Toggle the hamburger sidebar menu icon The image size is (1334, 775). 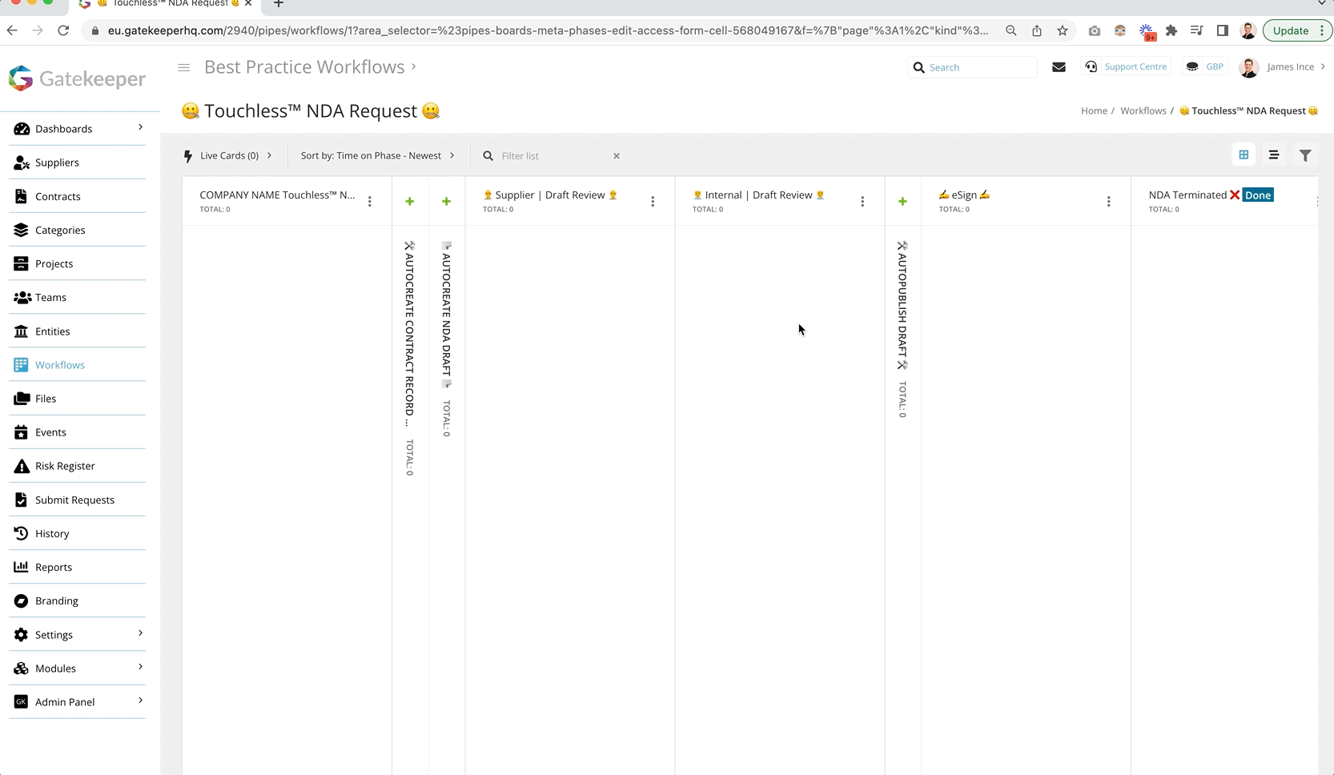click(184, 67)
